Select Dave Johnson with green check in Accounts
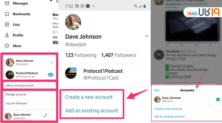This screenshot has width=222, height=123. click(187, 99)
